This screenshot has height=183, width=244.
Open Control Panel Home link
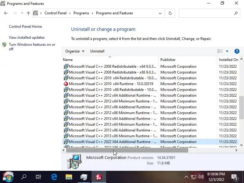coord(25,27)
